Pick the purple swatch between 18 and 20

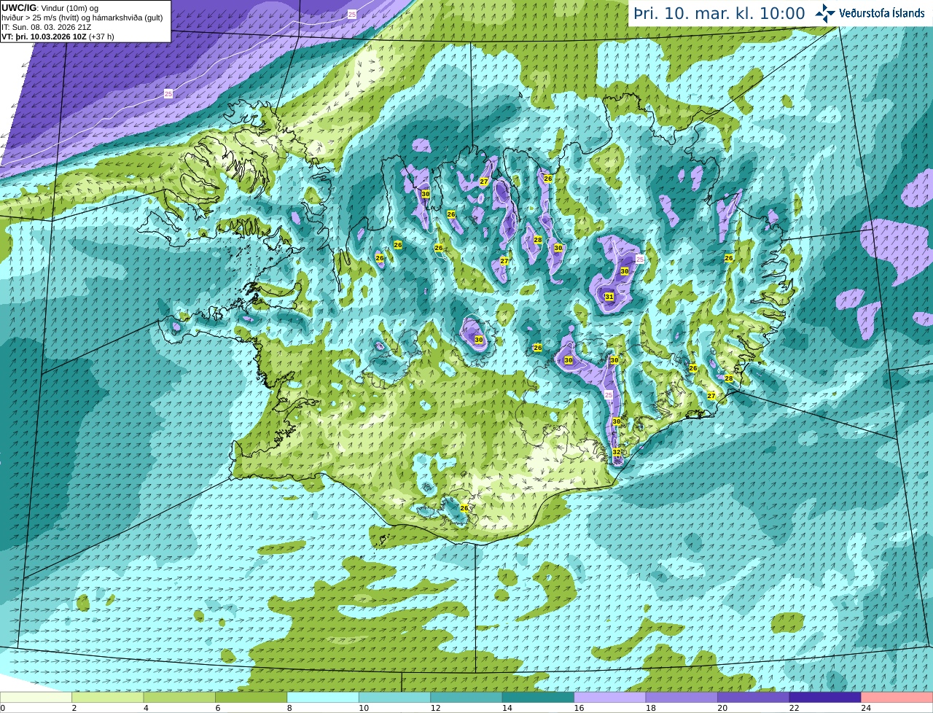[682, 697]
